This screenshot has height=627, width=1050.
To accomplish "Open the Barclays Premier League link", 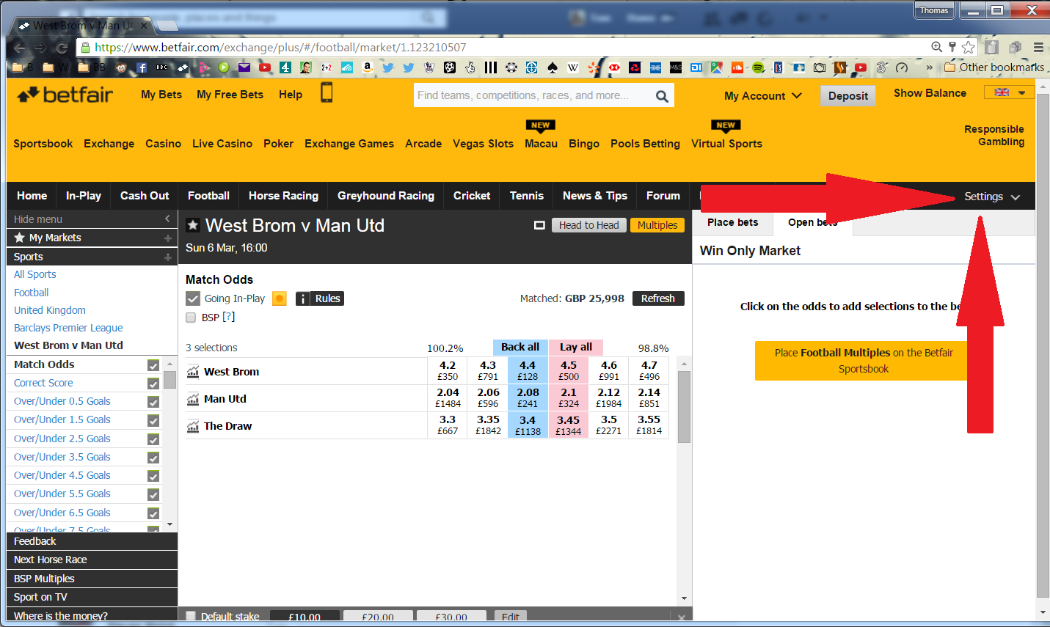I will (68, 328).
